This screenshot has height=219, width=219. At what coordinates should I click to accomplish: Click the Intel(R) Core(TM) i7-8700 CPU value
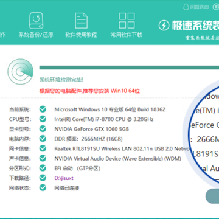(x=104, y=119)
